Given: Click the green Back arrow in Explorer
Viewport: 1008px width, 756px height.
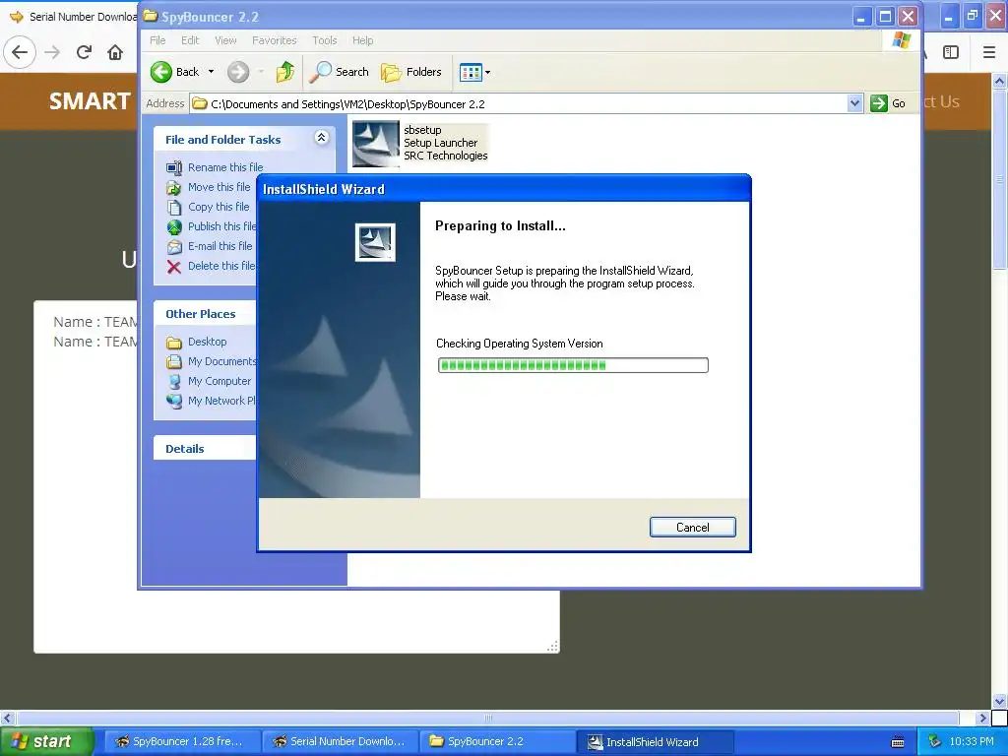Looking at the screenshot, I should [161, 72].
